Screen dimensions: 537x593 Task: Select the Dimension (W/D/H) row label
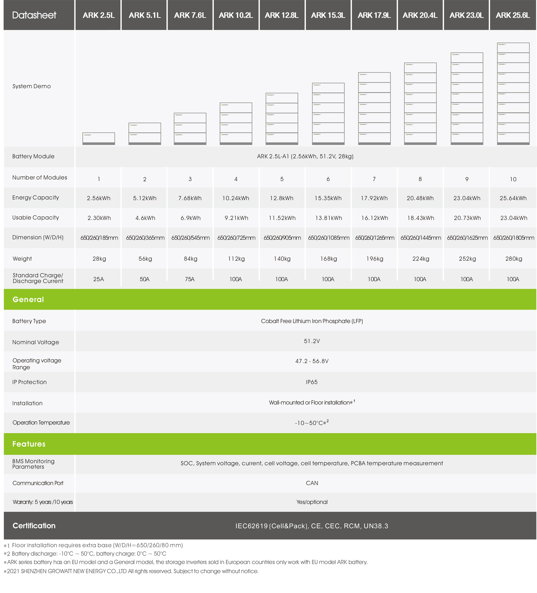tap(38, 238)
